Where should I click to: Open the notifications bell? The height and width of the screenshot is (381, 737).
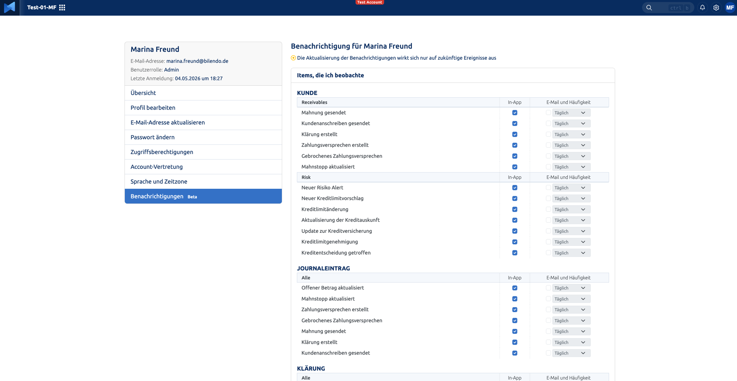pyautogui.click(x=702, y=8)
